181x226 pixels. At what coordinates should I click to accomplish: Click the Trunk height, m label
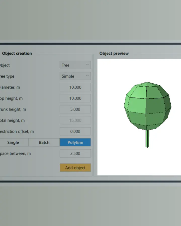coord(13,109)
